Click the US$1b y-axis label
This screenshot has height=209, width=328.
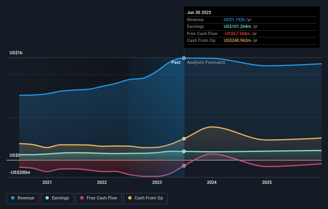(16, 53)
